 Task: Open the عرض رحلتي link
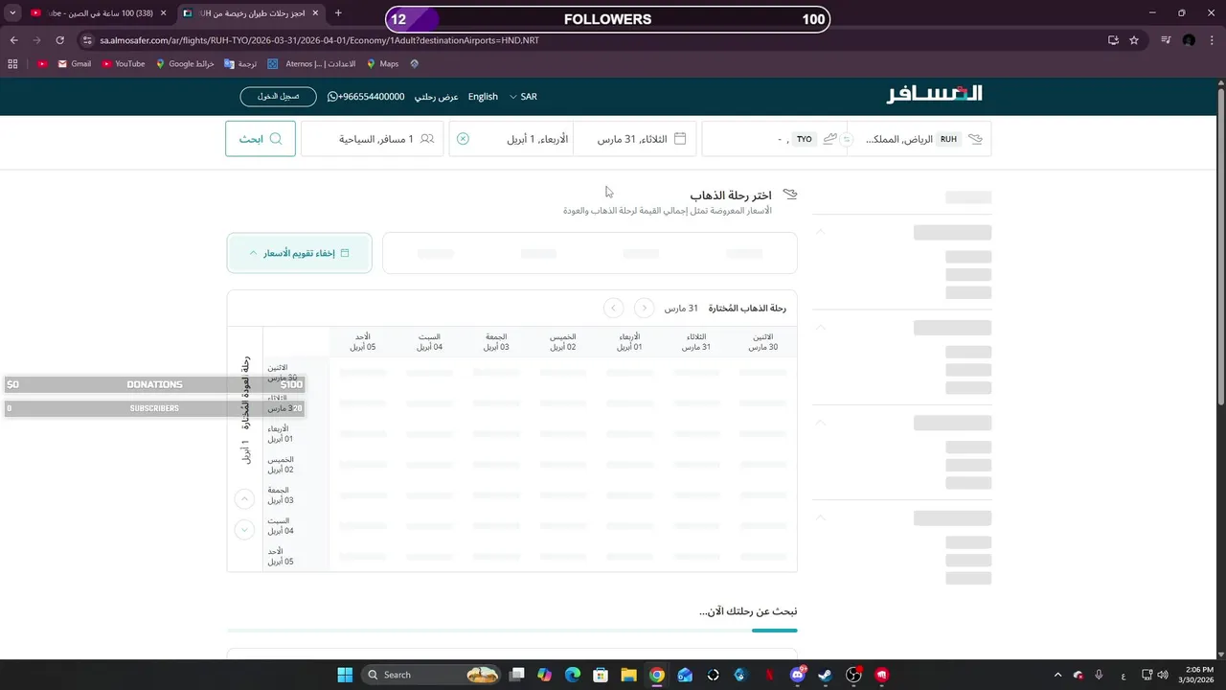(x=436, y=97)
